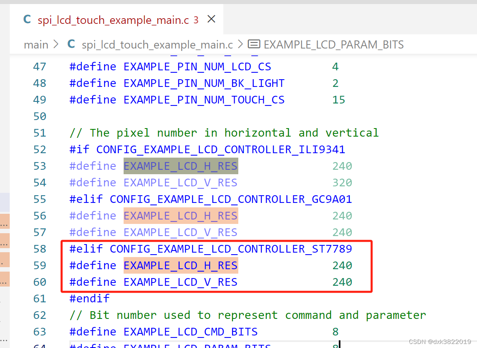Select the spi_lcd_touch_example_main.c tab
477x348 pixels.
pyautogui.click(x=113, y=19)
